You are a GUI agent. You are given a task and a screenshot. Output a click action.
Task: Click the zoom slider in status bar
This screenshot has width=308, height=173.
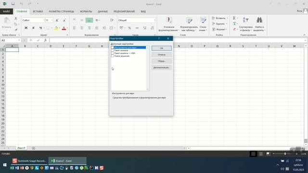(285, 154)
